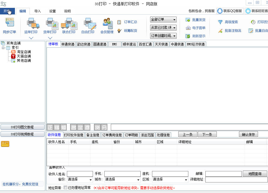Click the 批量发货 batch ship icon

point(188,20)
